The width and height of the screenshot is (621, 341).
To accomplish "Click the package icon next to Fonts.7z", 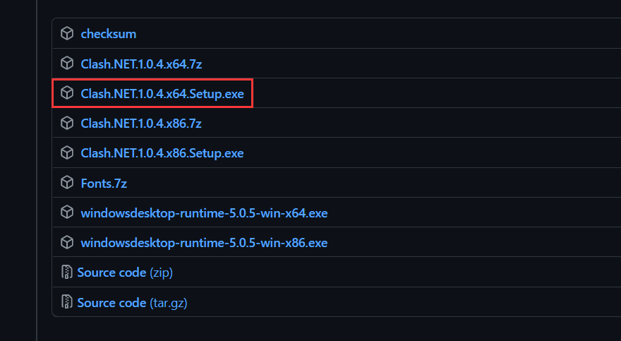I will pos(67,183).
